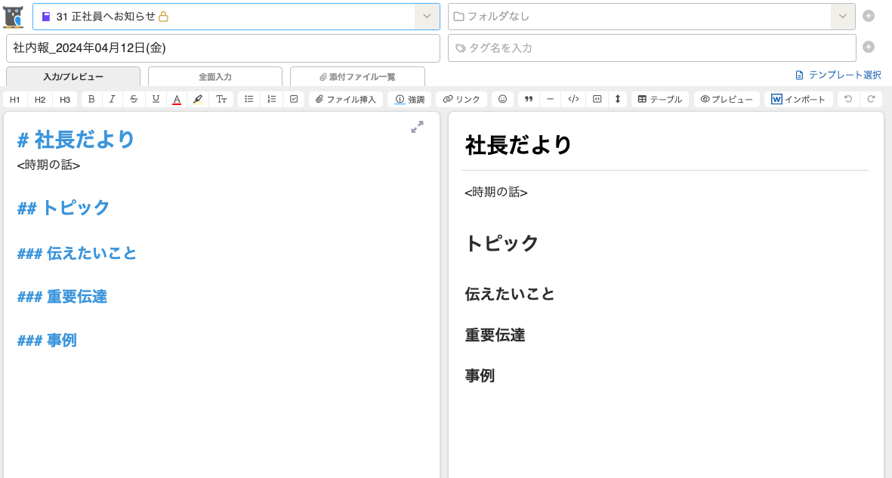
Task: Insert a horizontal rule
Action: (550, 99)
